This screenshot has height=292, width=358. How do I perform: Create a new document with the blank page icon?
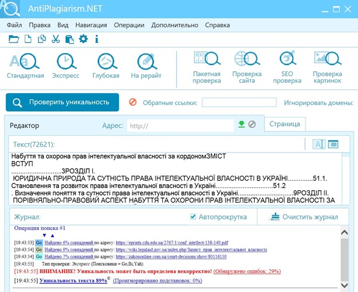[28, 39]
